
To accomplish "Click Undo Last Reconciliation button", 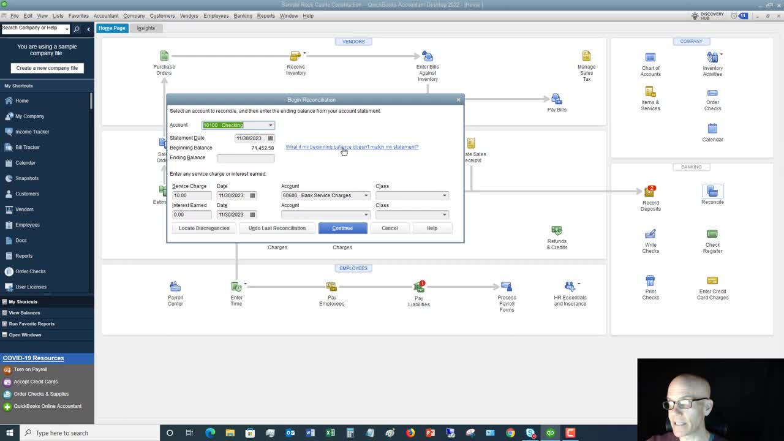I will [277, 228].
